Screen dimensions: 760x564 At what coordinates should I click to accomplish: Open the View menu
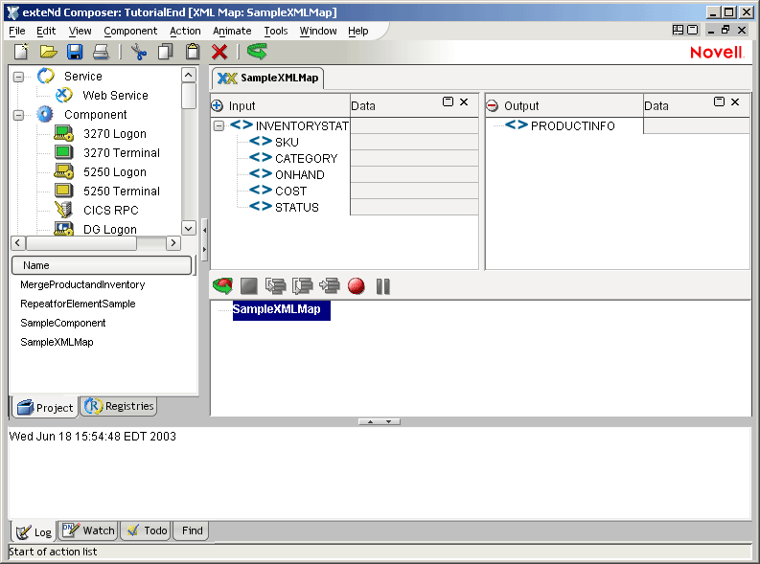tap(80, 31)
